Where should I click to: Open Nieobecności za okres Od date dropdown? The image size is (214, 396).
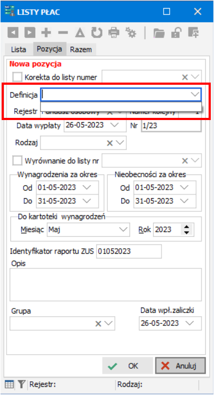pos(184,187)
